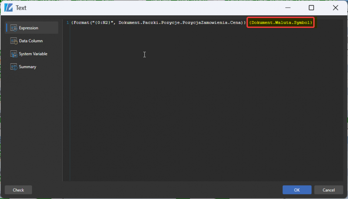Place cursor in highlighted {Dokument.Waluta.Symbol} expression
Image resolution: width=348 pixels, height=199 pixels.
tap(280, 23)
